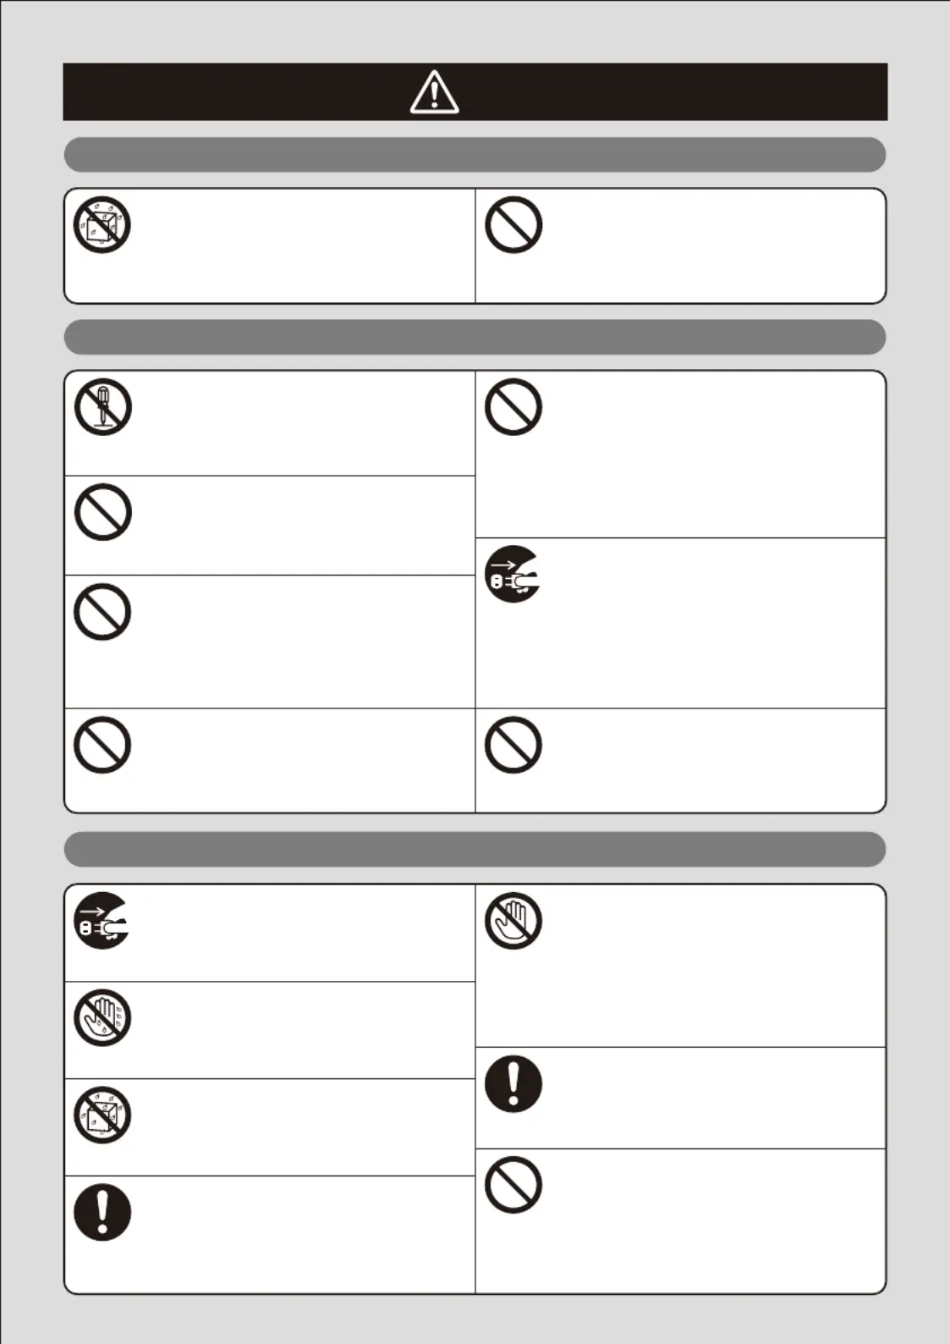Select the second gray section heading bar
Viewport: 950px width, 1344px height.
click(475, 337)
